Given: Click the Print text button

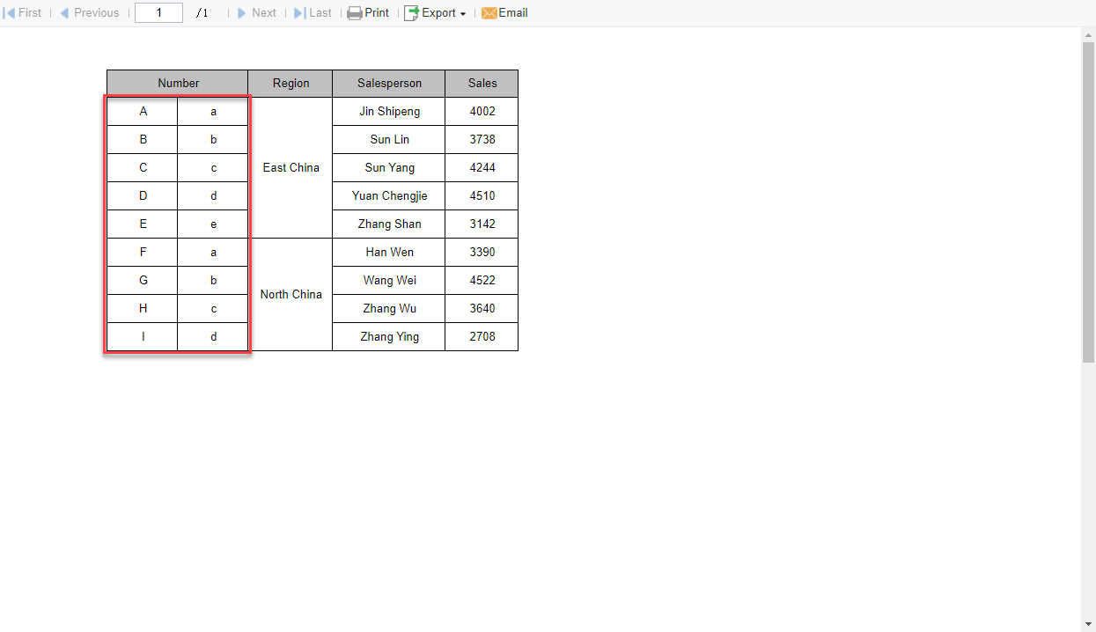Looking at the screenshot, I should [x=377, y=13].
